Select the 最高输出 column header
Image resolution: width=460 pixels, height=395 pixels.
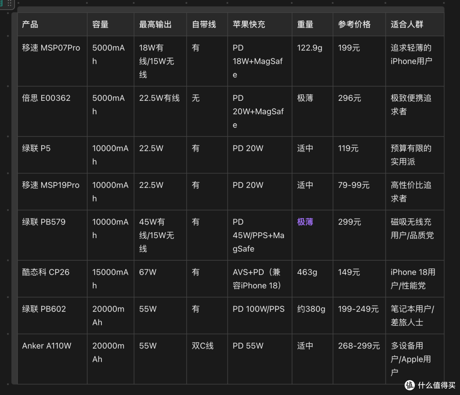click(160, 24)
